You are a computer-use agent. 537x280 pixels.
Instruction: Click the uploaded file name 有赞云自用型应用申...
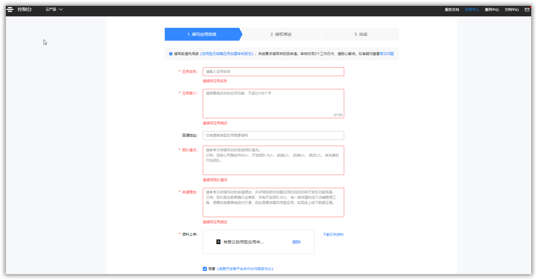pos(243,242)
